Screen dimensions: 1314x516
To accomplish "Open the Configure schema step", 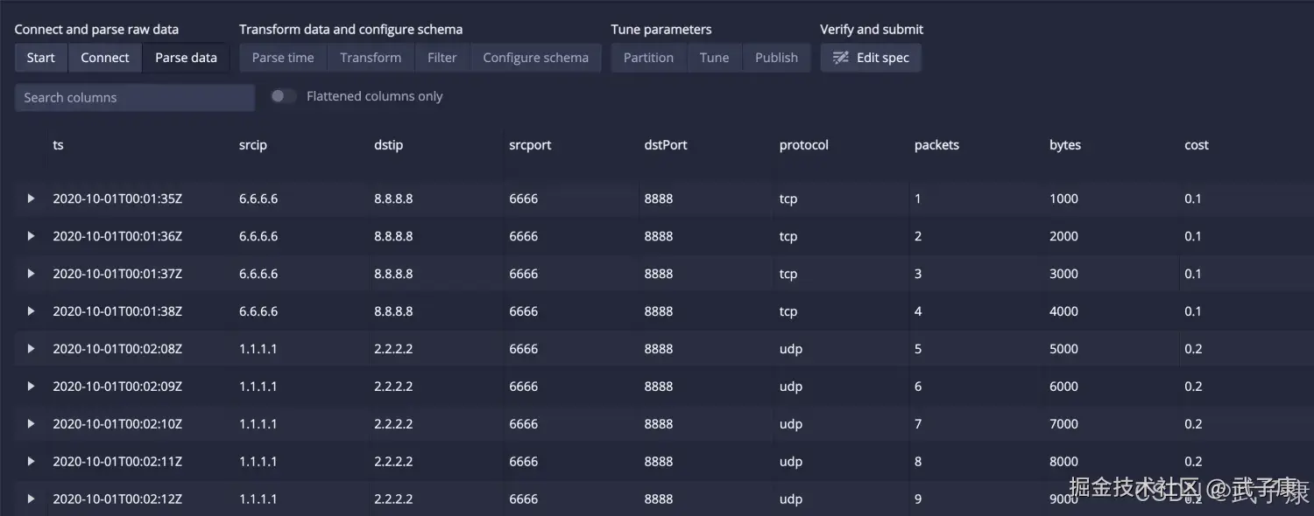I will coord(535,58).
